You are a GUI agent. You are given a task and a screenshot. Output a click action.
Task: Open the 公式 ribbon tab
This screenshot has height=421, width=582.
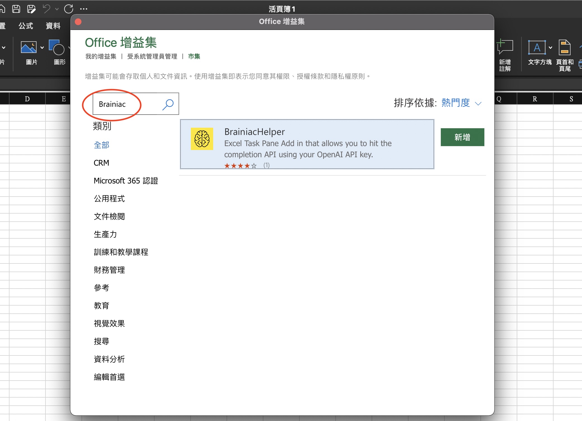[x=26, y=26]
